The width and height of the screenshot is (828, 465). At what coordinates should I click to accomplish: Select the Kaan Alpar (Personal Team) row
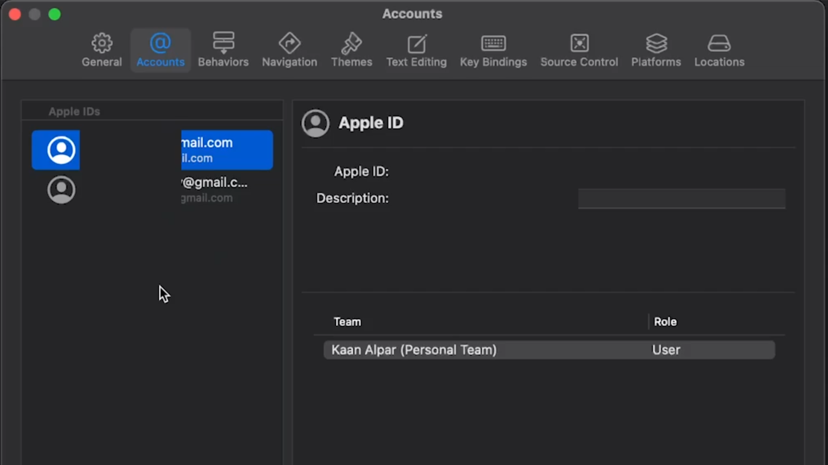coord(549,350)
